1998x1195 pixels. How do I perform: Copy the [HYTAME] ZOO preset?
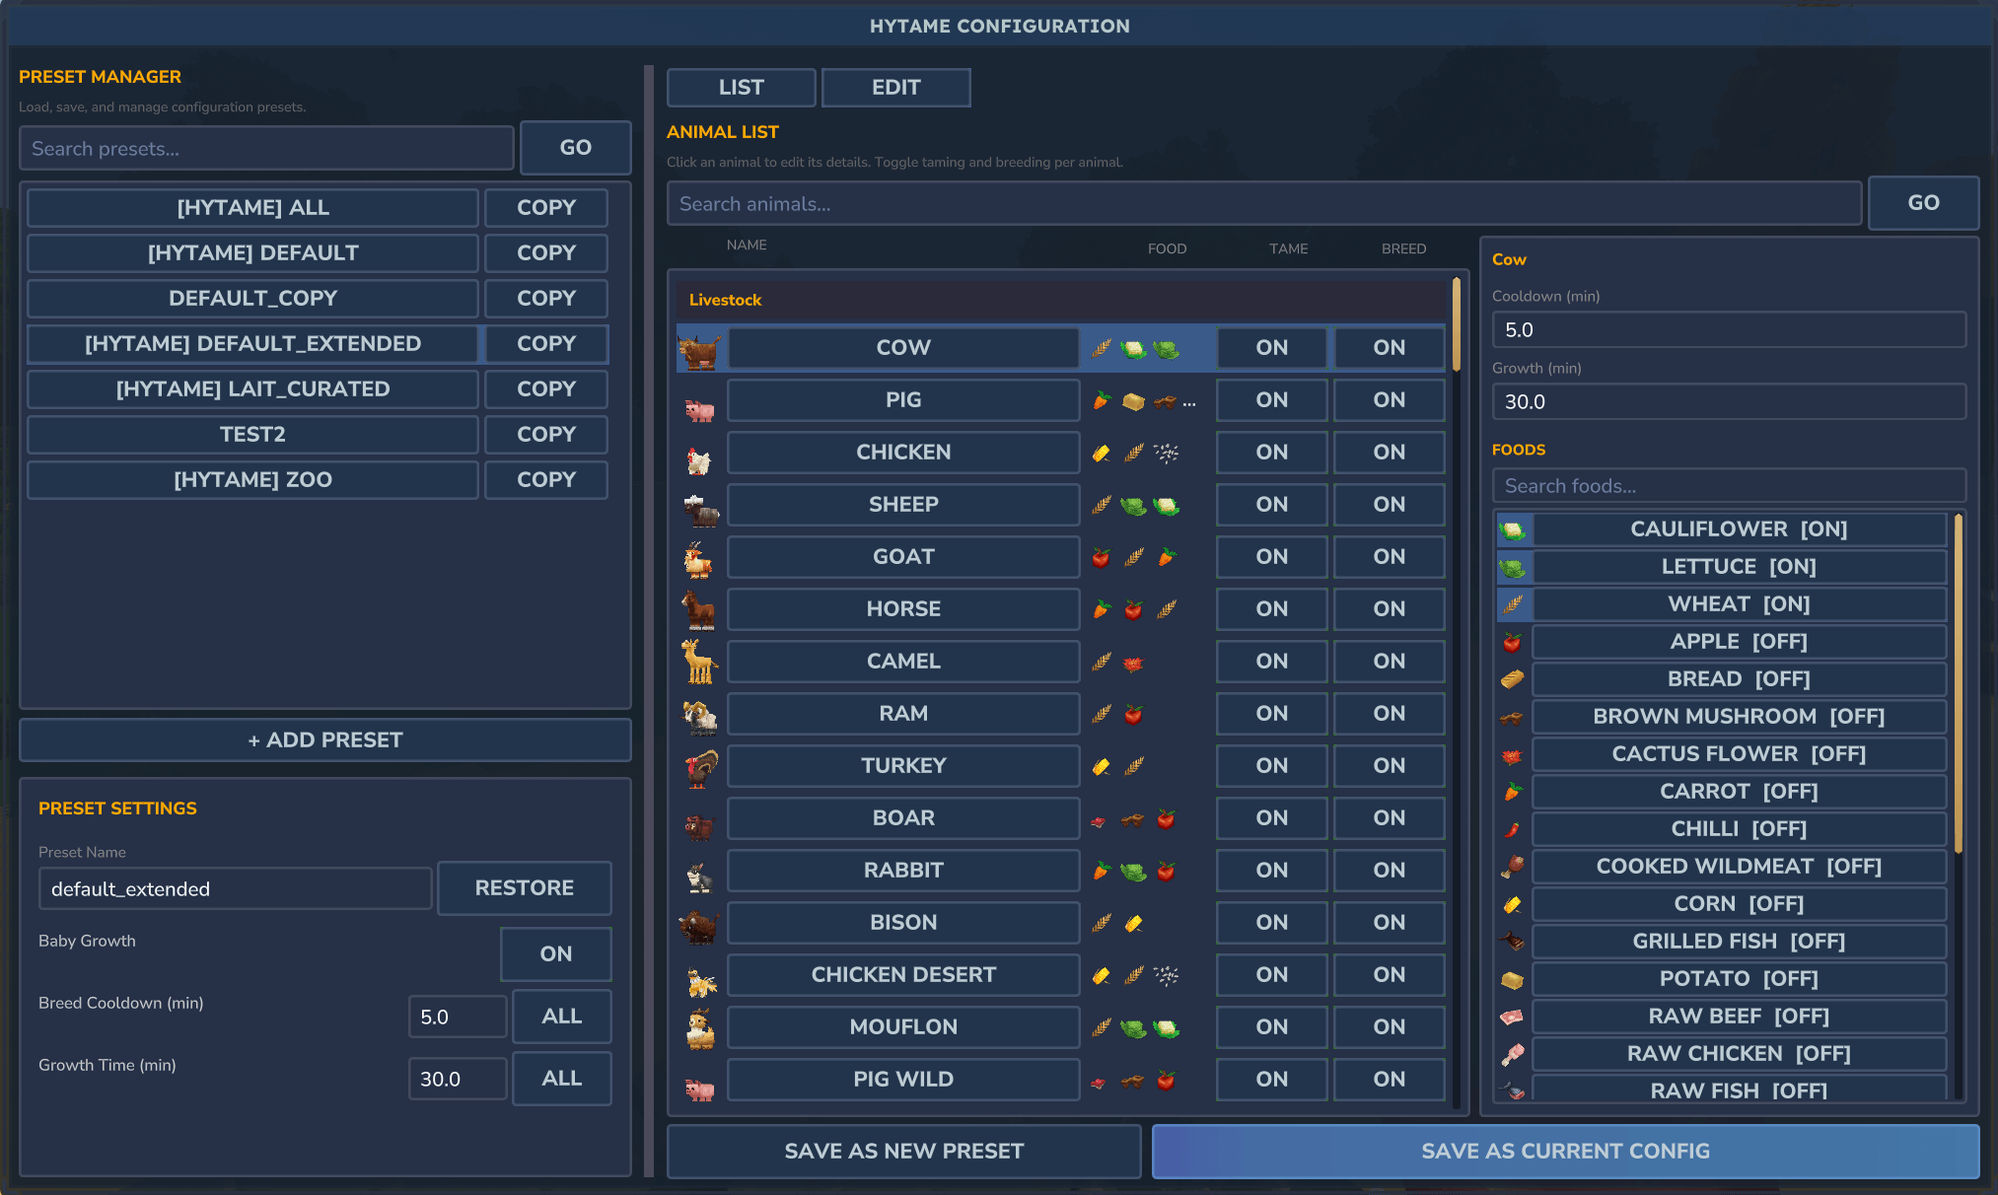[545, 480]
